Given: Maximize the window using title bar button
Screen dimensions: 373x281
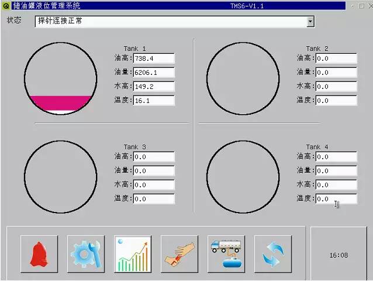Looking at the screenshot, I should (x=361, y=6).
